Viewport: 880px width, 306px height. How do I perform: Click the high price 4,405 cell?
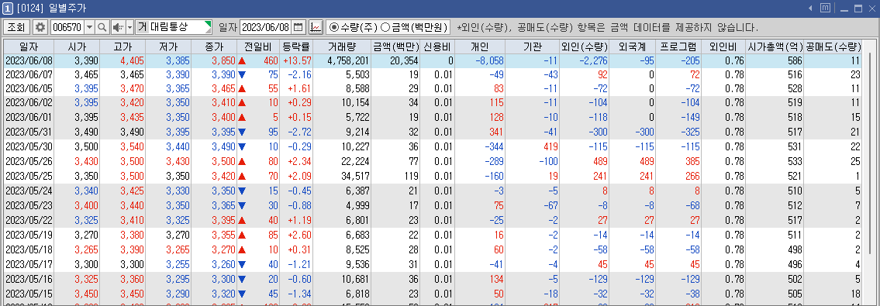[123, 60]
